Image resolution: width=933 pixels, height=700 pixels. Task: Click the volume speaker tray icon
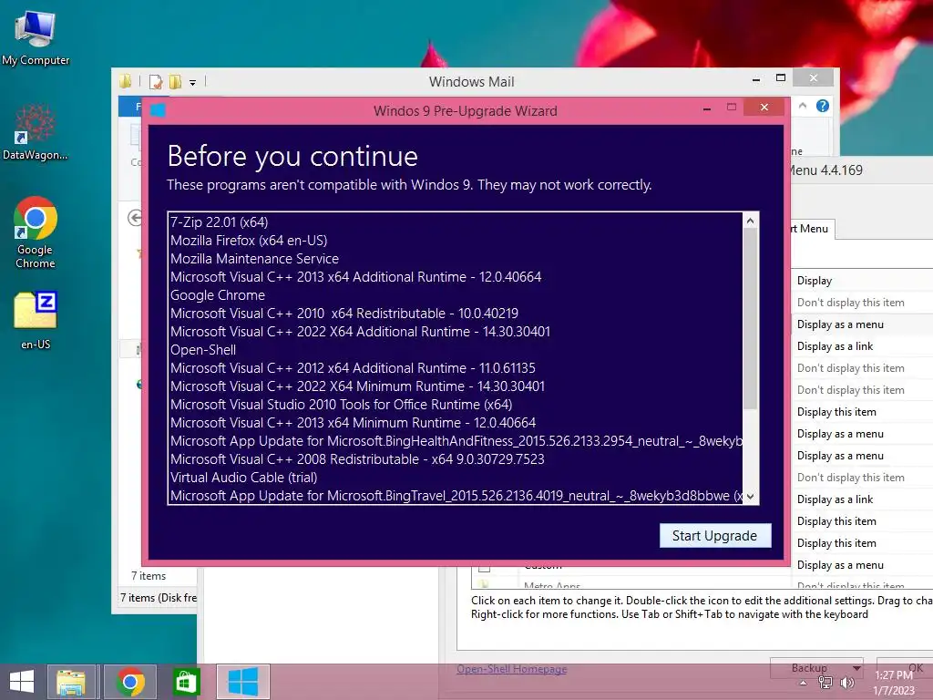(x=846, y=683)
